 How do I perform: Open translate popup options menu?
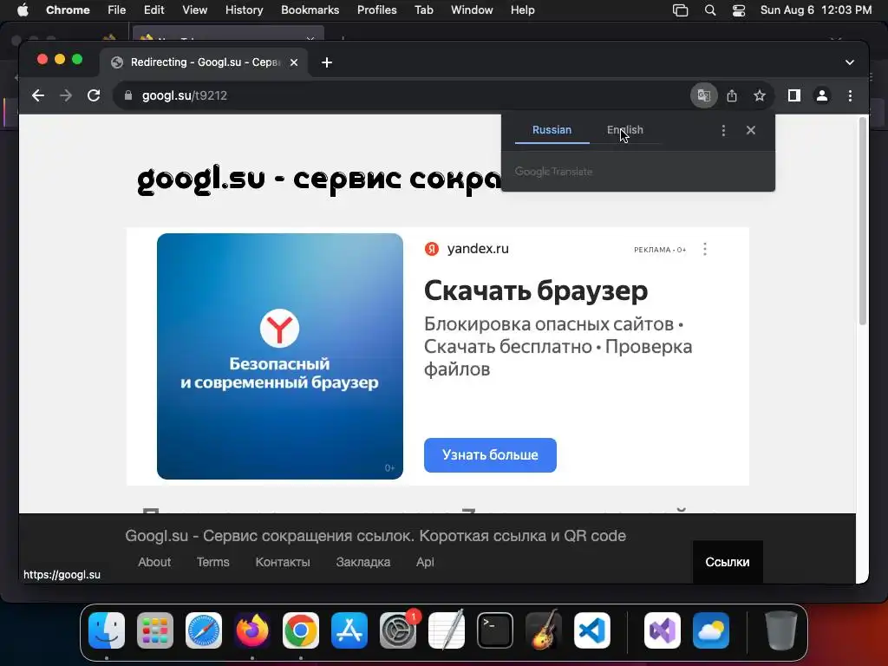(x=723, y=130)
